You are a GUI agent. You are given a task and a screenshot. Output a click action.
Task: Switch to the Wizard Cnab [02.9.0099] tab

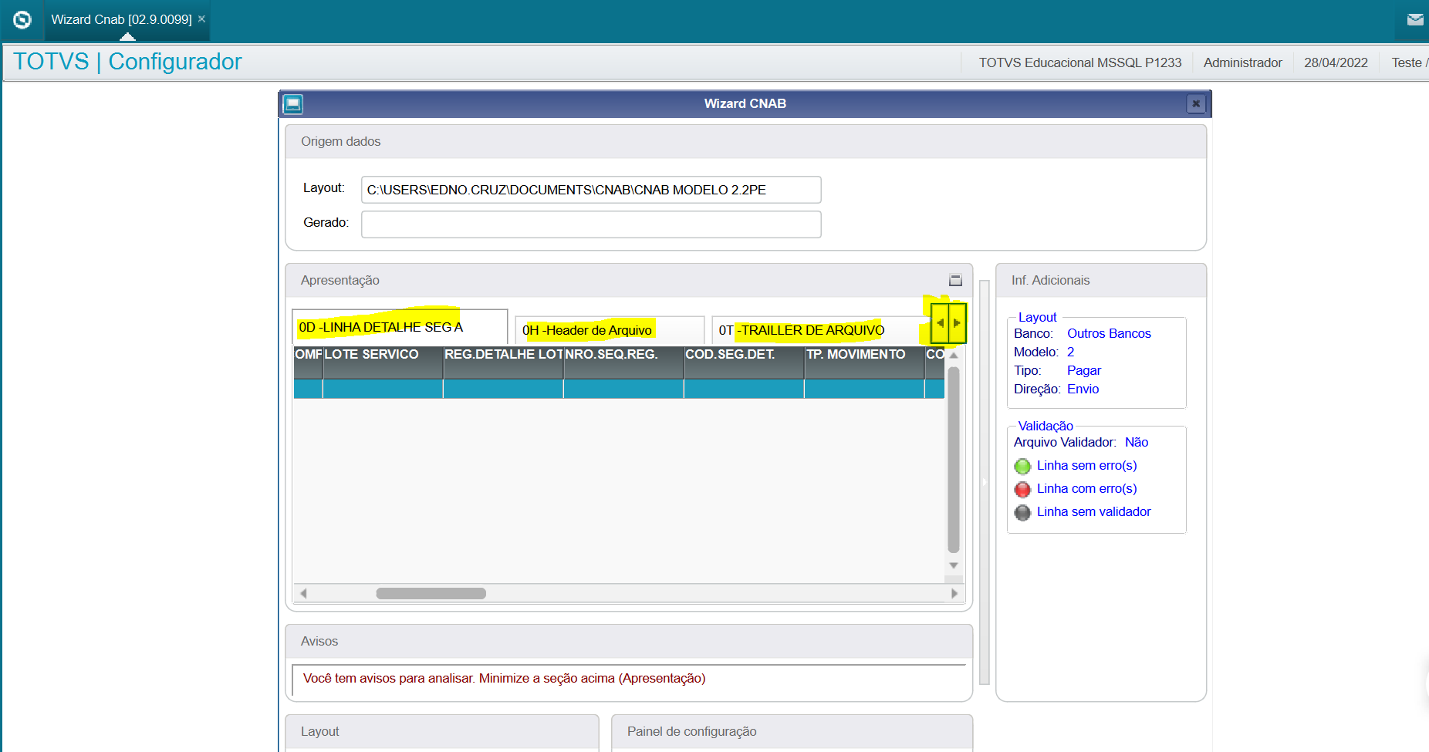121,19
